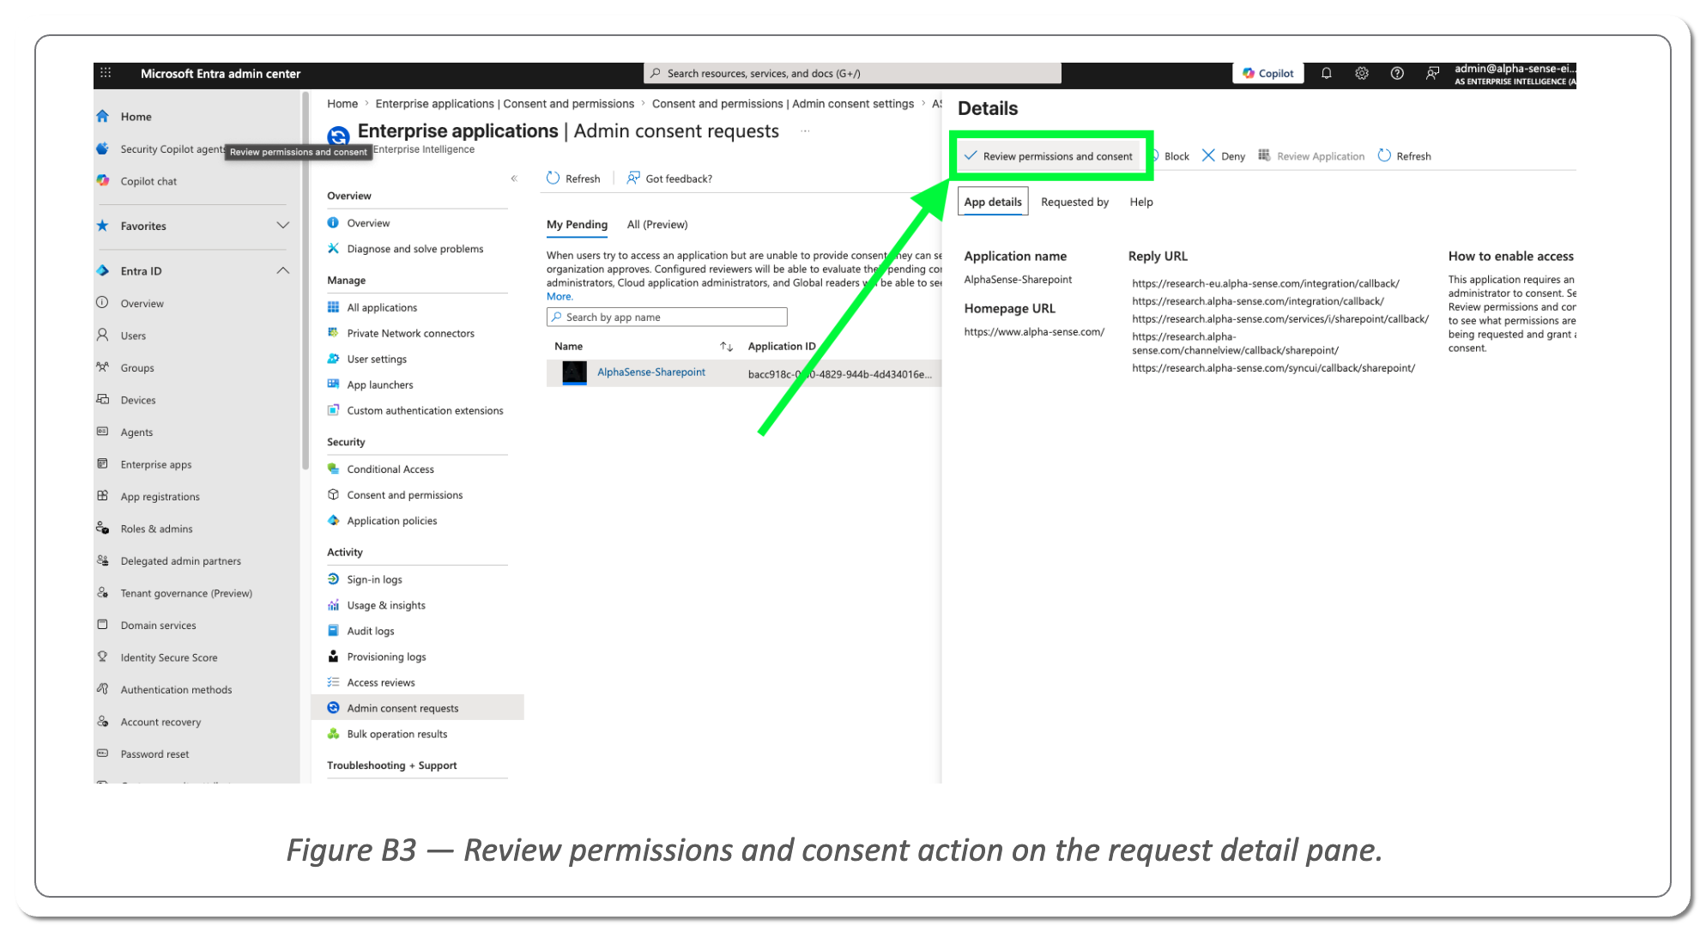Open Custom authentication extensions

point(425,410)
